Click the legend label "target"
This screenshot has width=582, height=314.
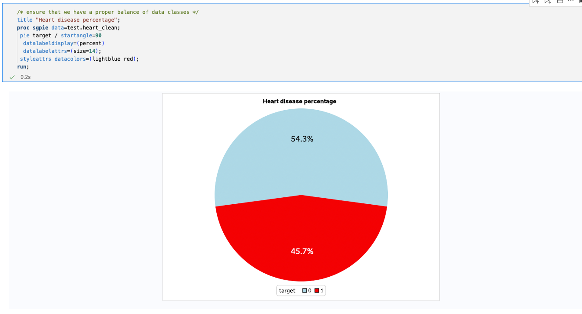287,291
